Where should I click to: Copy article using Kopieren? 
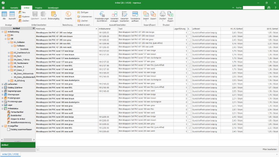(24, 16)
